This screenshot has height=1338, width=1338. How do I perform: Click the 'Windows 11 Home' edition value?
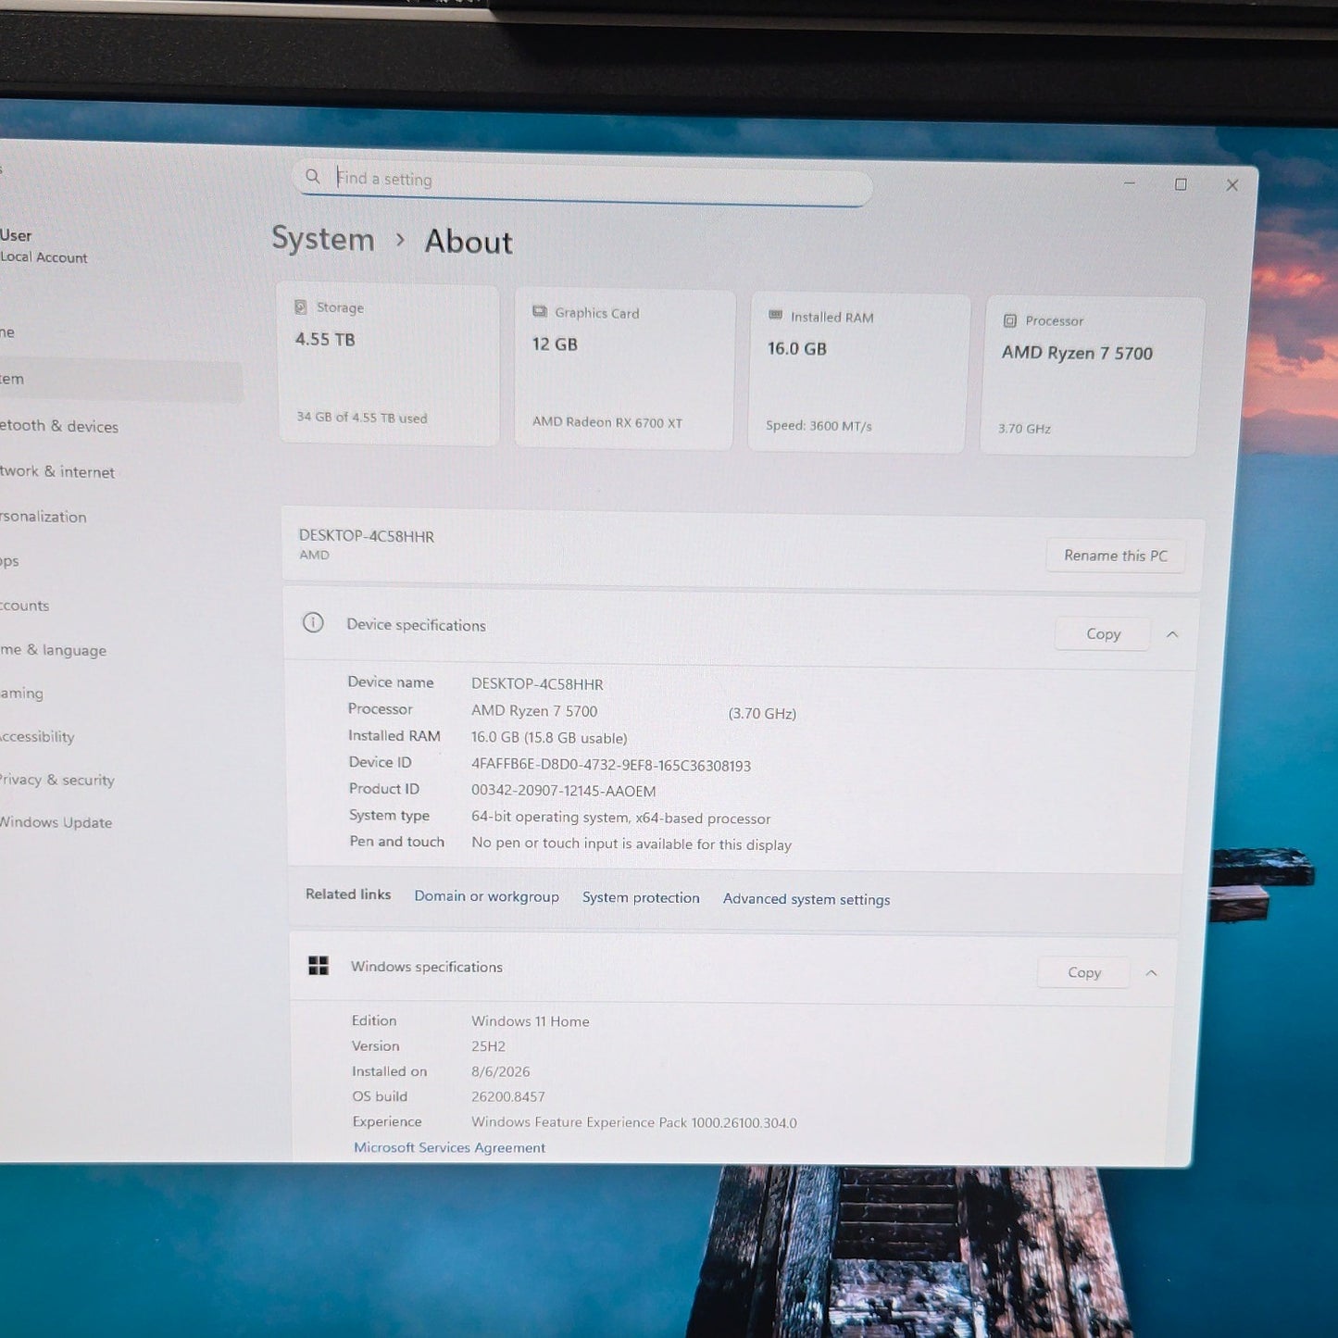point(531,1021)
